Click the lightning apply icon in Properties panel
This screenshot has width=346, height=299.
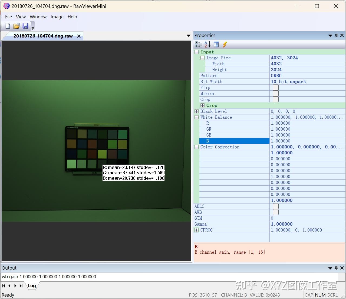pos(225,44)
